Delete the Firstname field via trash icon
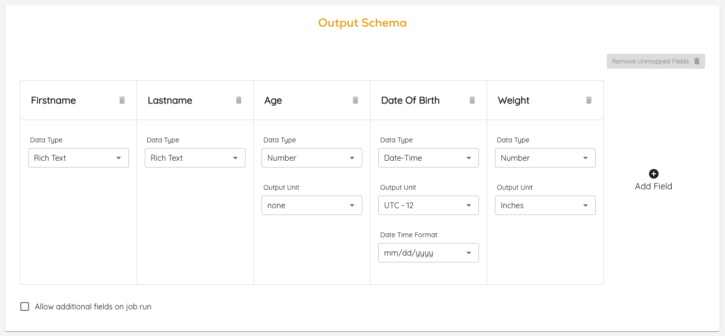Viewport: 725px width, 336px height. (122, 100)
